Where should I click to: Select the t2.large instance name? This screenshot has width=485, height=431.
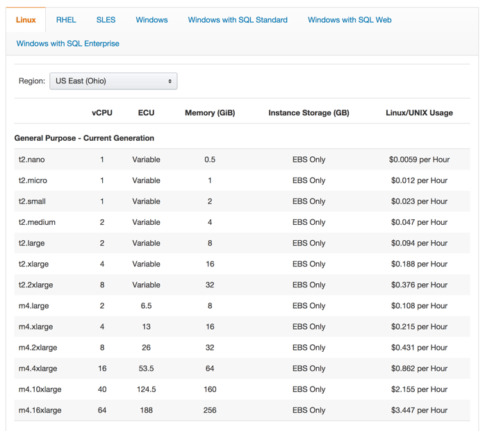(x=31, y=243)
